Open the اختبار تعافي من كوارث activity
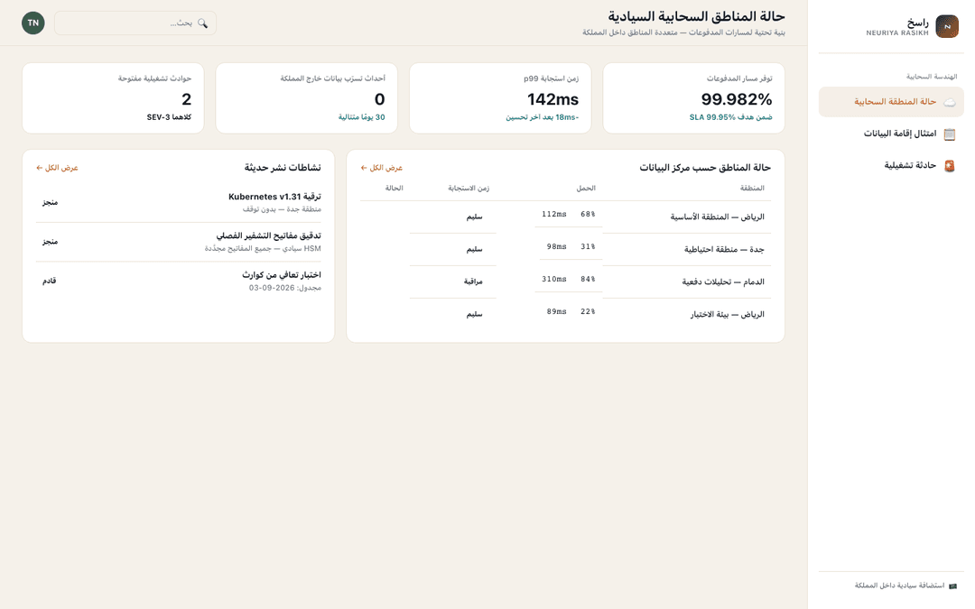 point(282,274)
